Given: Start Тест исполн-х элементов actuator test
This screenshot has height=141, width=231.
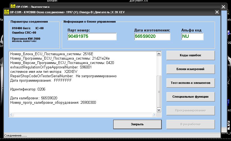Looking at the screenshot, I should 191,83.
